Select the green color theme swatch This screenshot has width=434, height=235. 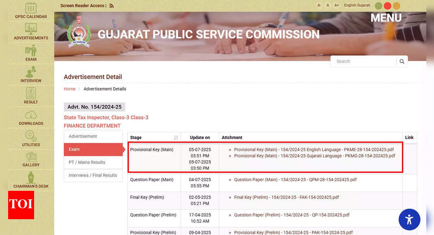click(x=378, y=6)
